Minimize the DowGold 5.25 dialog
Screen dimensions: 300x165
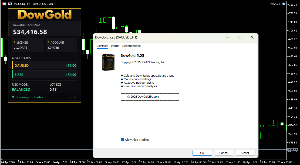coord(227,37)
